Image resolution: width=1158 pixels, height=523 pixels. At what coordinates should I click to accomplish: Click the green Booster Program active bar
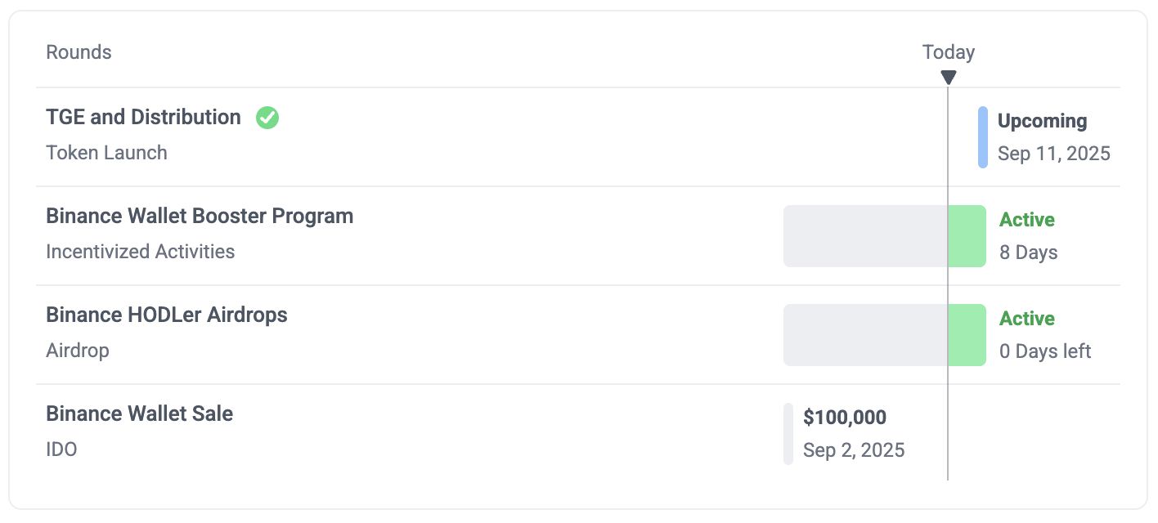click(967, 236)
